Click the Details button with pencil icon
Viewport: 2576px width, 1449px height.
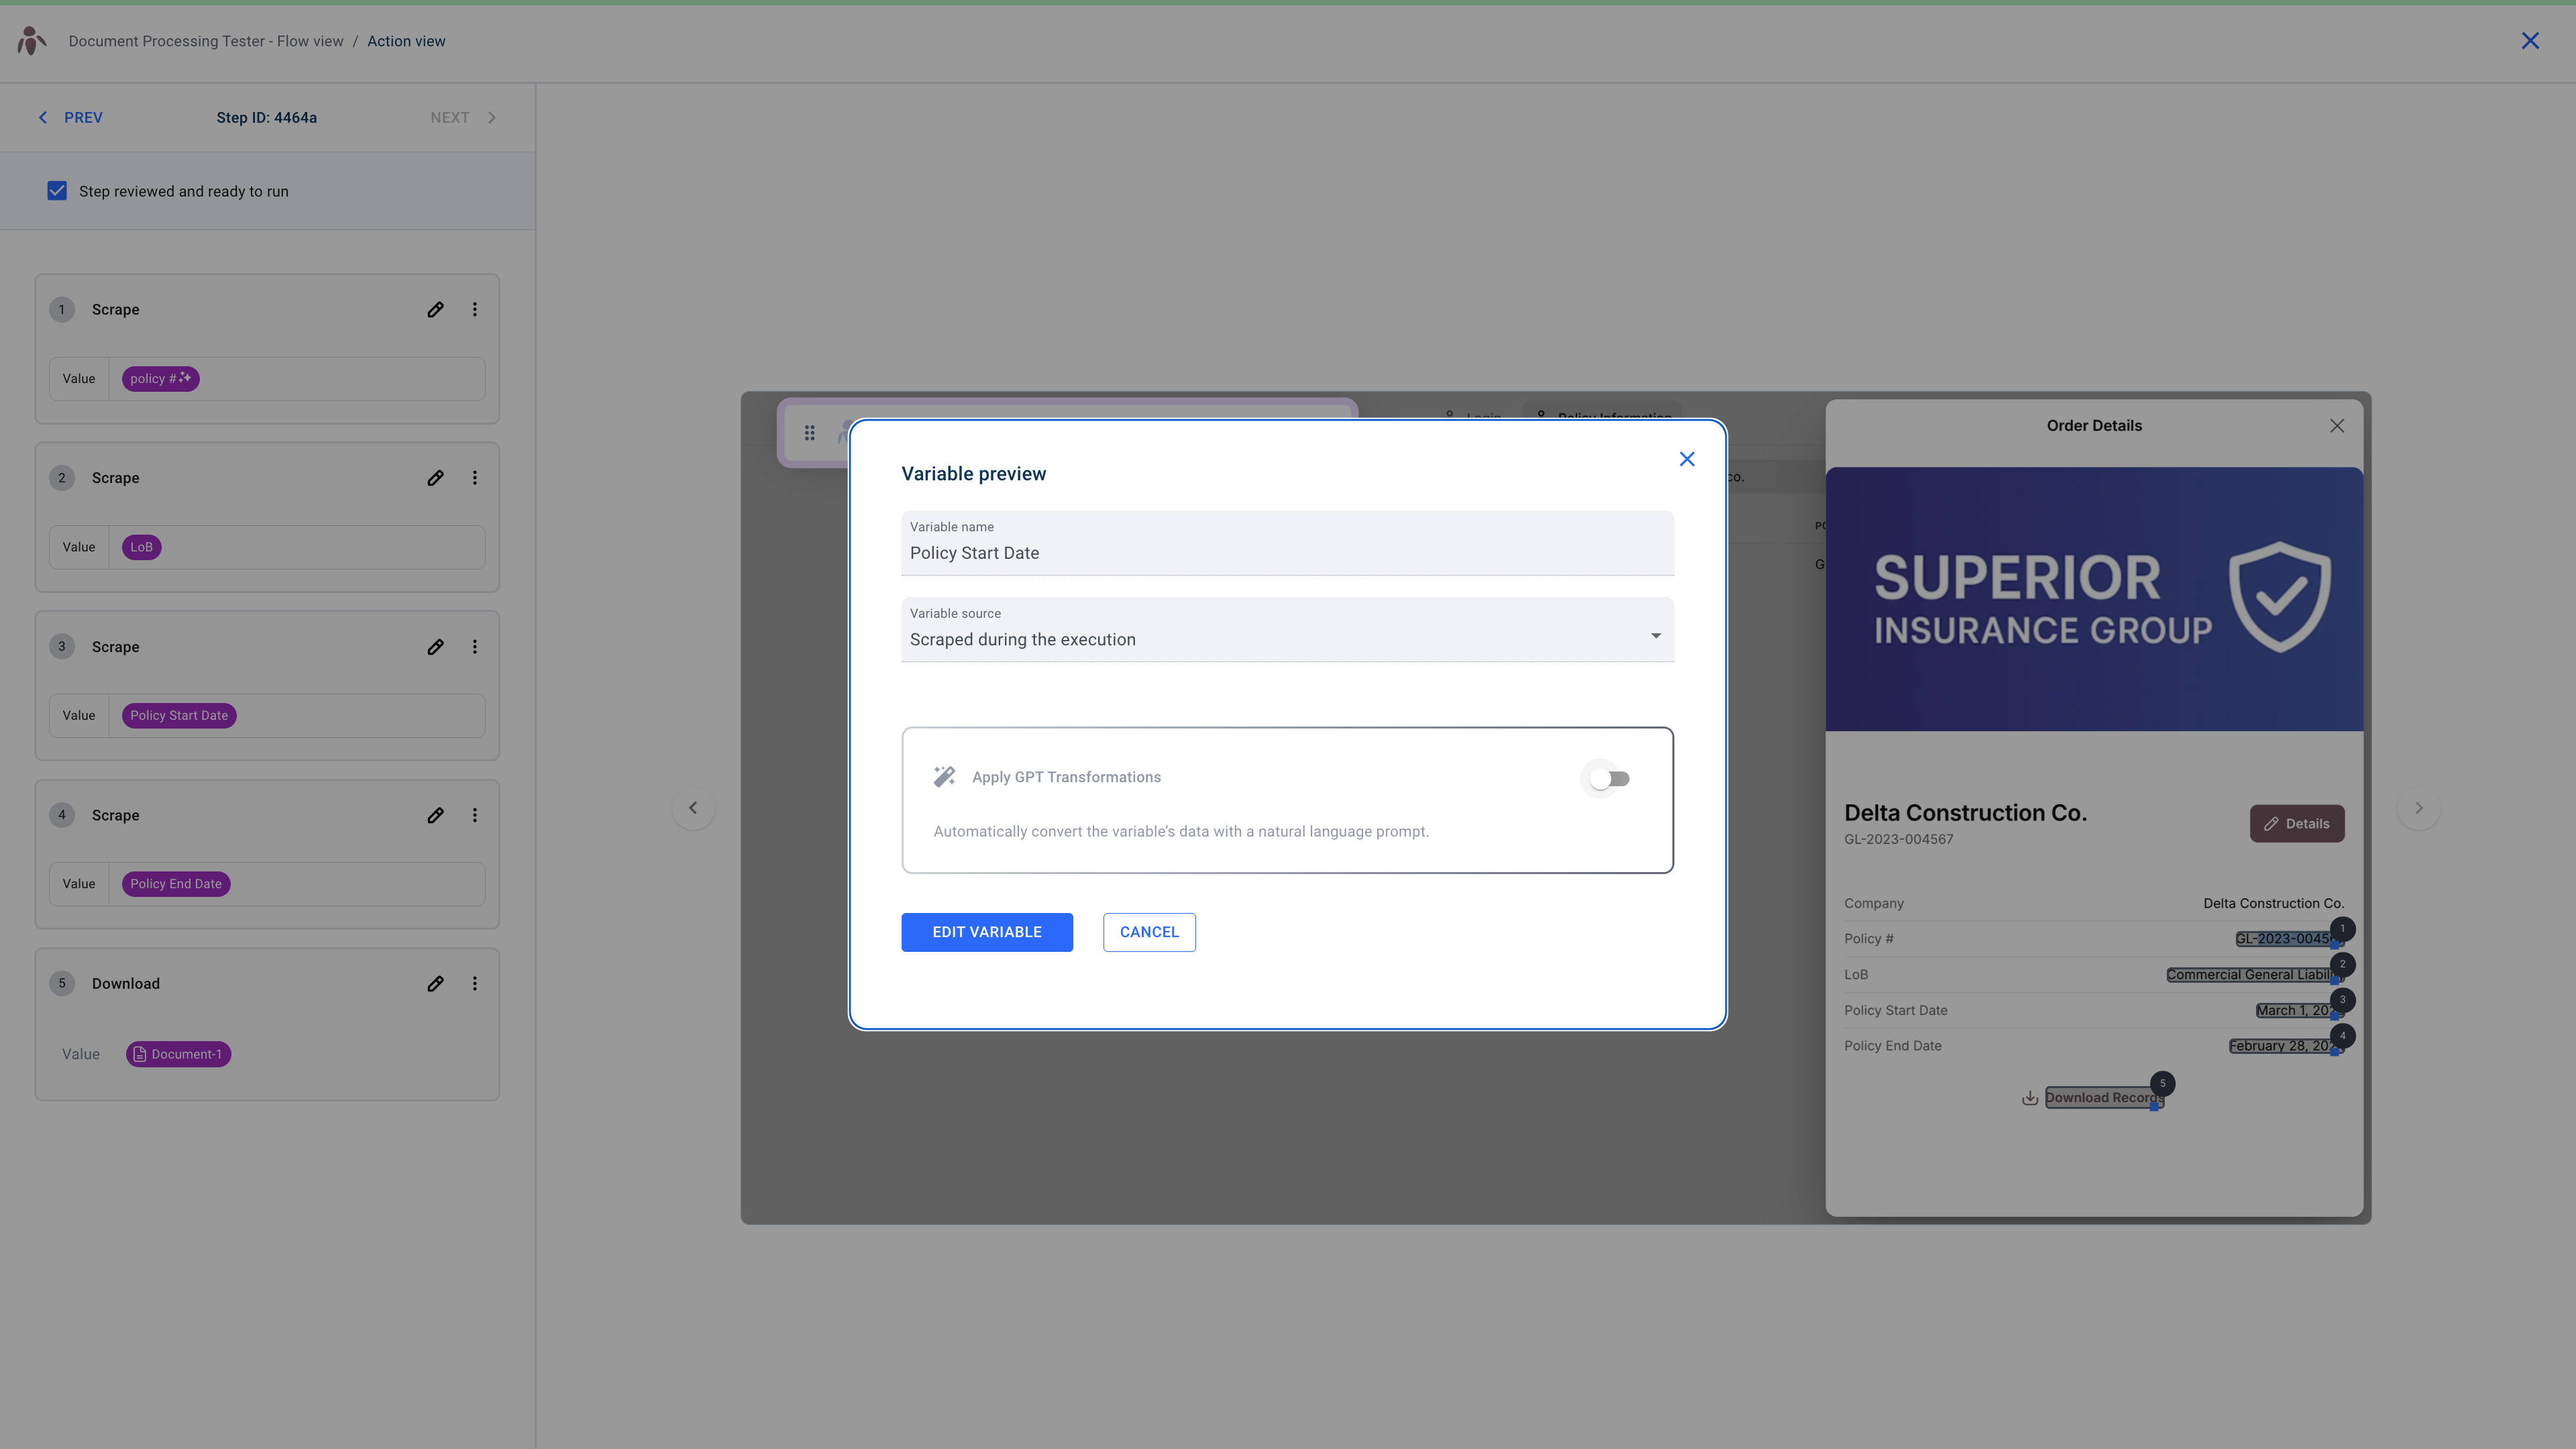tap(2296, 823)
